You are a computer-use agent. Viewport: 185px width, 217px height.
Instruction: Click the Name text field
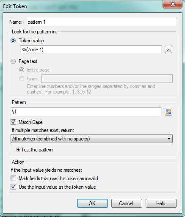(x=102, y=22)
